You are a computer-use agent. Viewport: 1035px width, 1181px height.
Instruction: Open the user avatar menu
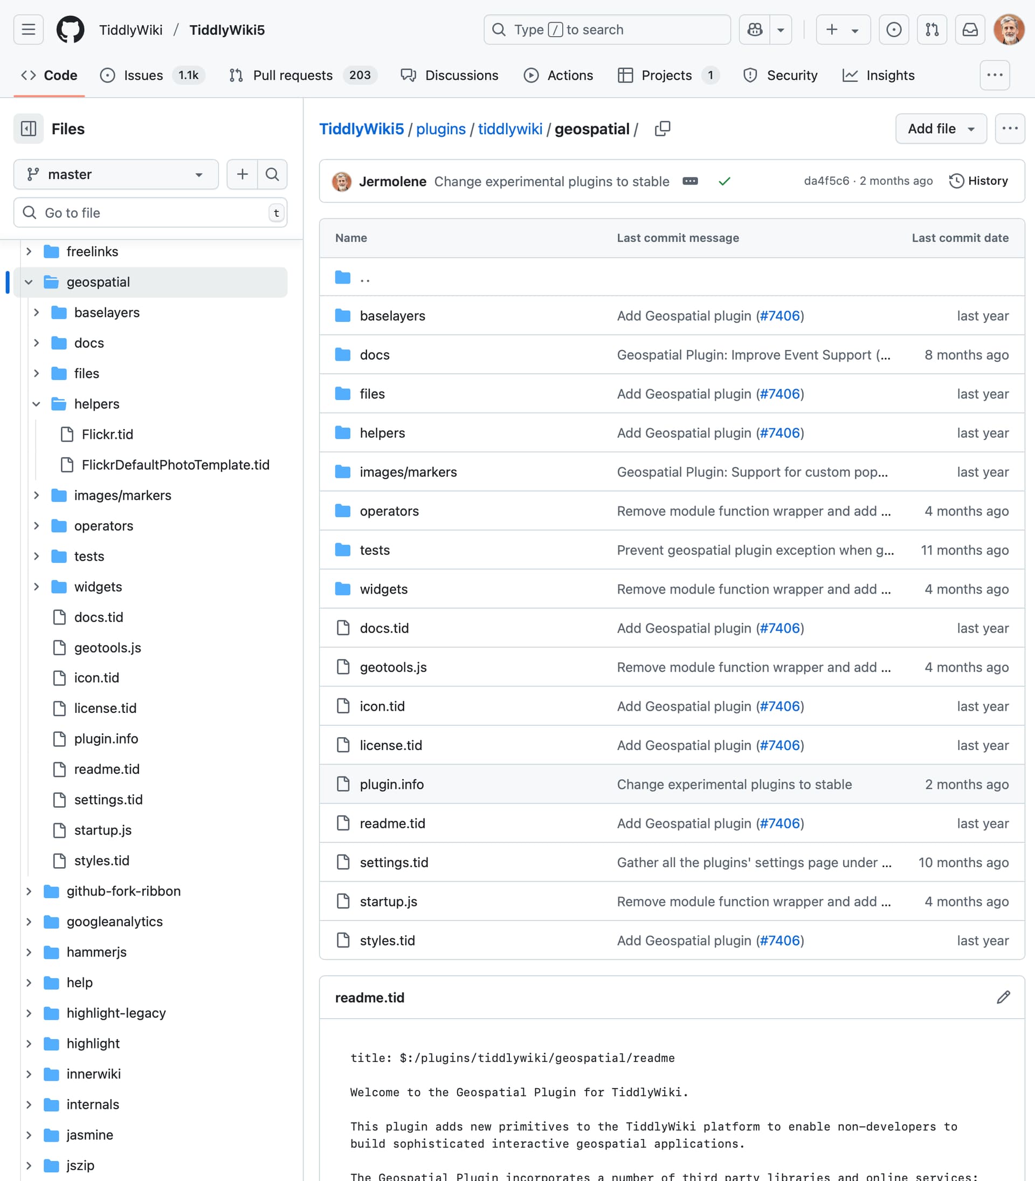click(1009, 30)
